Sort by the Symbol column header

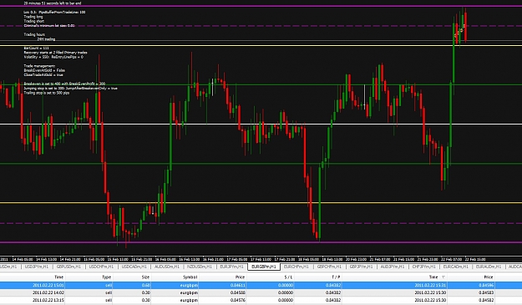coord(190,277)
